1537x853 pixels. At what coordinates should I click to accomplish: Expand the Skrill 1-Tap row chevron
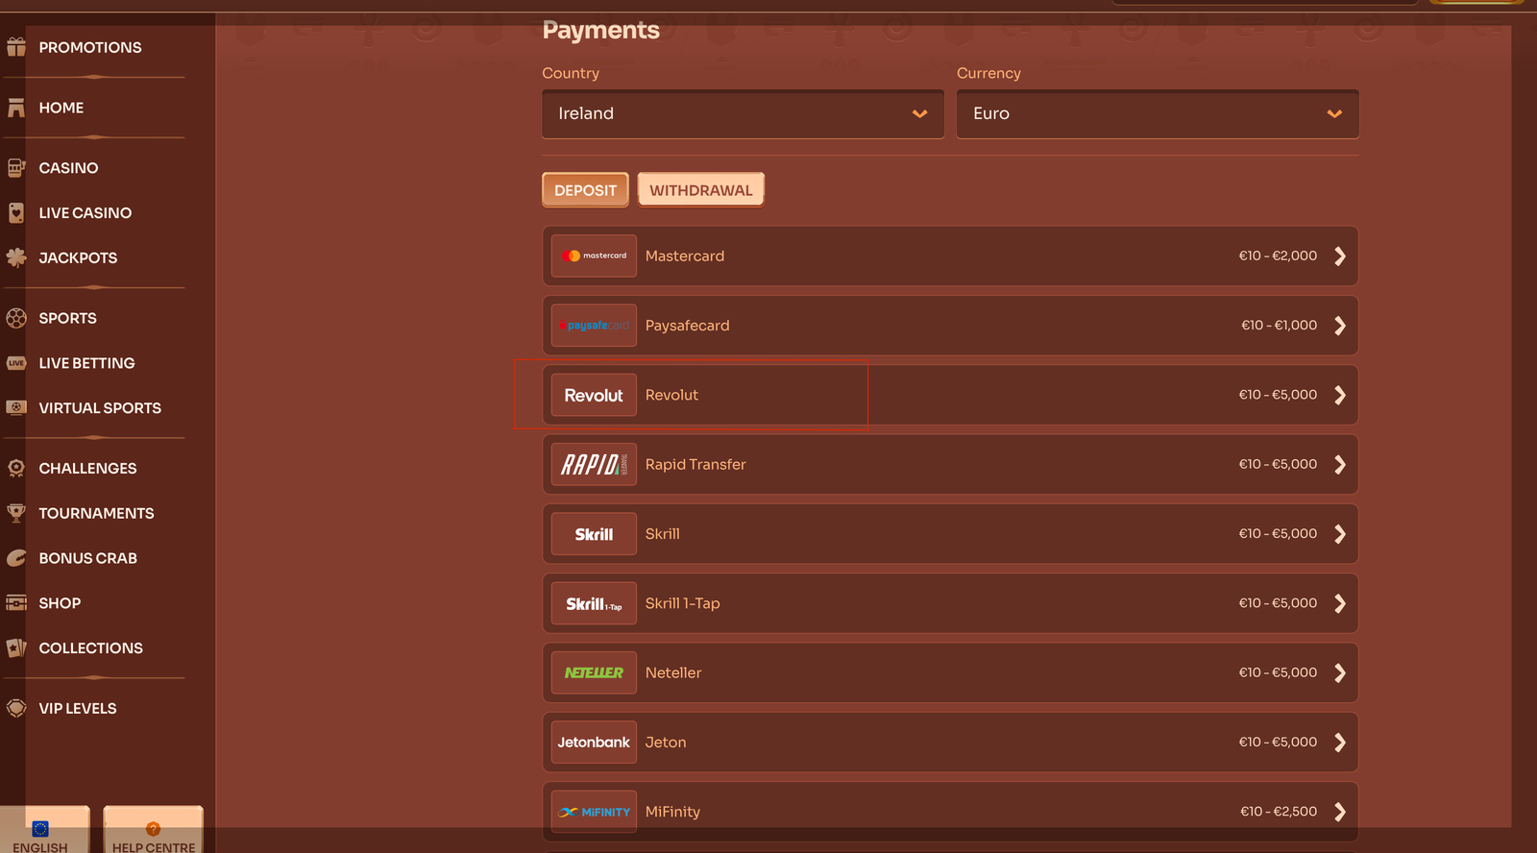(x=1340, y=603)
